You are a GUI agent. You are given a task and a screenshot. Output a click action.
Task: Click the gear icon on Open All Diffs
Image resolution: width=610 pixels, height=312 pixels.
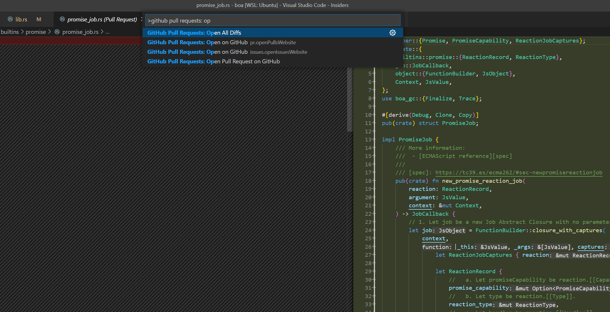[x=392, y=33]
